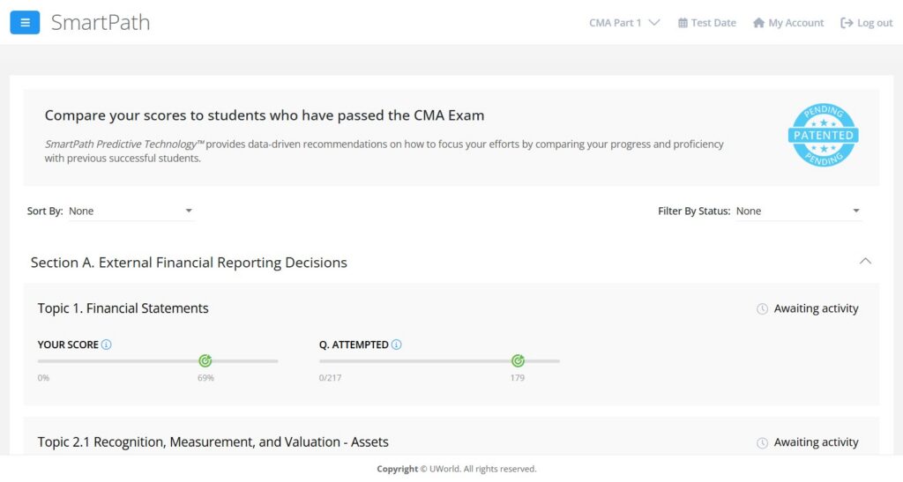Go to My Account
Image resolution: width=903 pixels, height=482 pixels.
788,23
